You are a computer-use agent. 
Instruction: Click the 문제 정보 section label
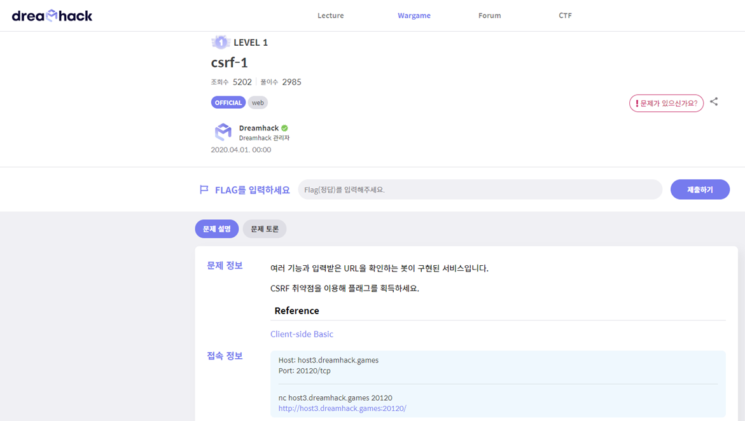pos(225,266)
